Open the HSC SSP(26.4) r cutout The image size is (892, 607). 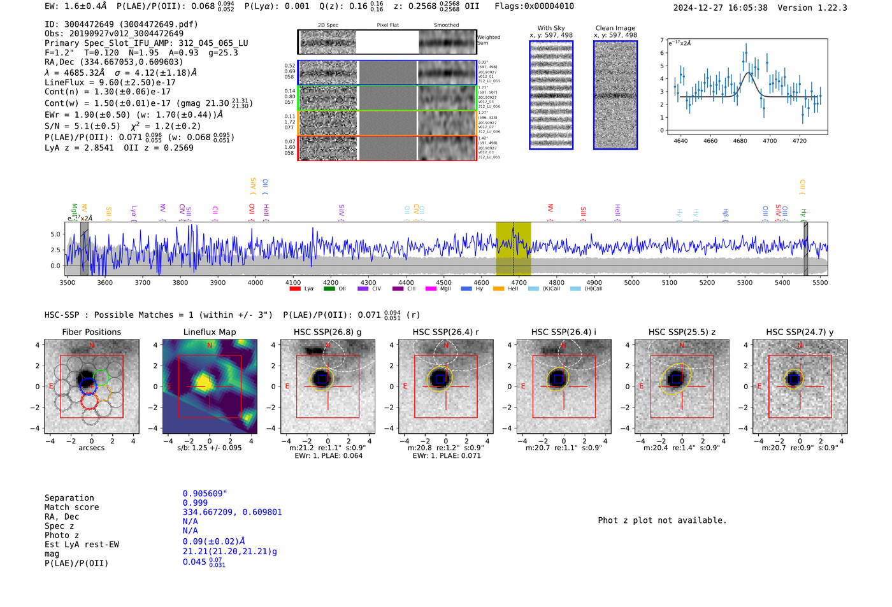[x=446, y=387]
